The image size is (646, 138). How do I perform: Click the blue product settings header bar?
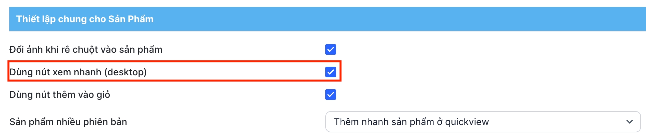[327, 19]
